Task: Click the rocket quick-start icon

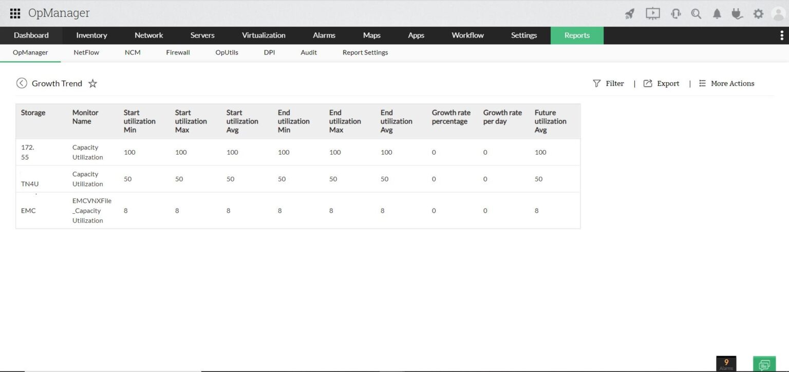Action: pyautogui.click(x=629, y=14)
